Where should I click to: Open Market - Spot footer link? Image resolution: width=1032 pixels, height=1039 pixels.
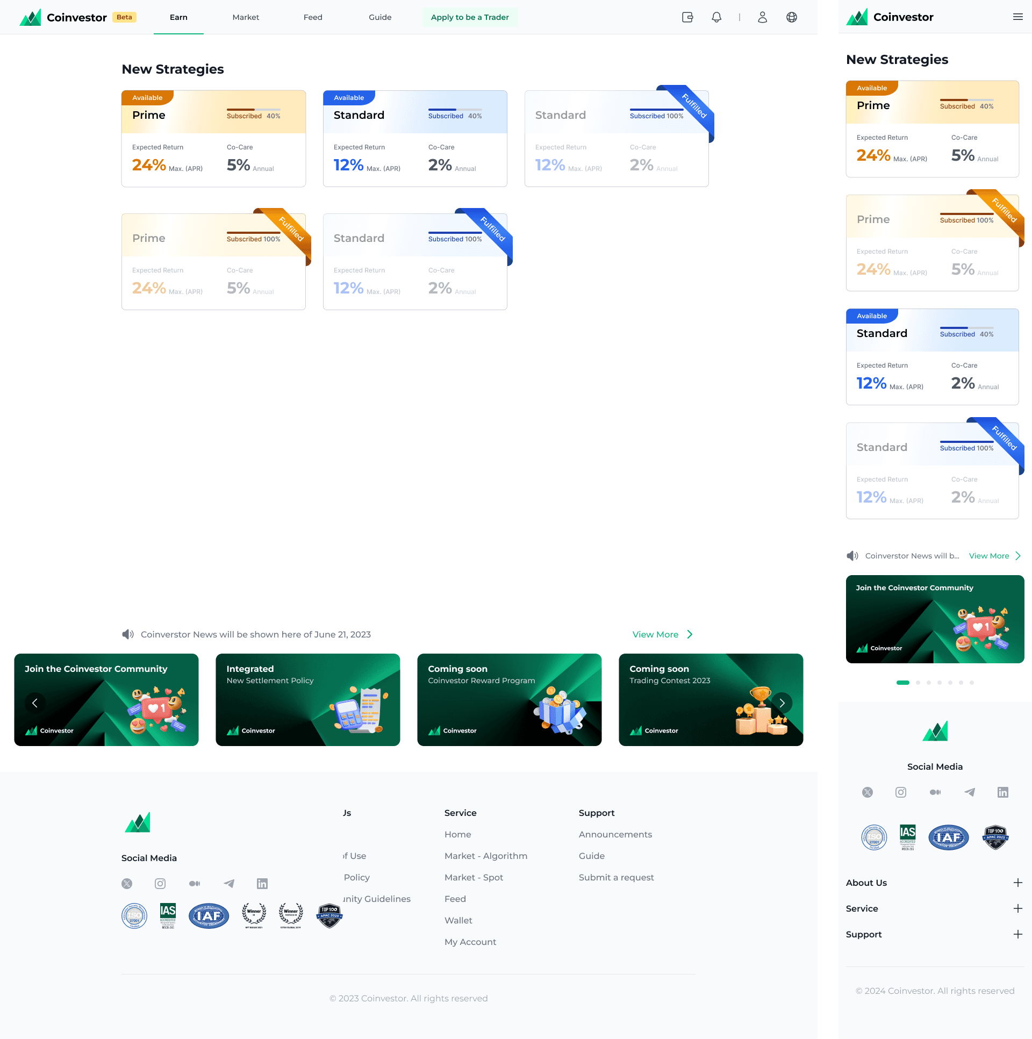pyautogui.click(x=474, y=877)
